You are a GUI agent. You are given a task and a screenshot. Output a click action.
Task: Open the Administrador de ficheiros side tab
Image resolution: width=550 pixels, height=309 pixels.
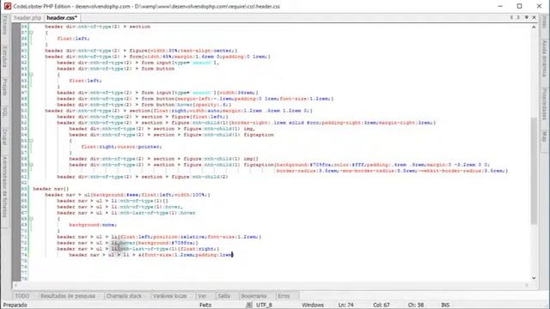4,187
